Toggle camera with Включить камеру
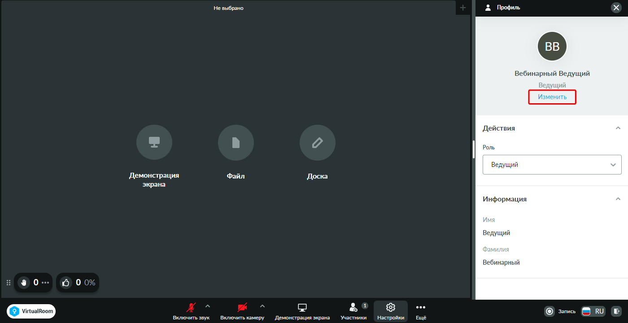628x323 pixels. (242, 311)
